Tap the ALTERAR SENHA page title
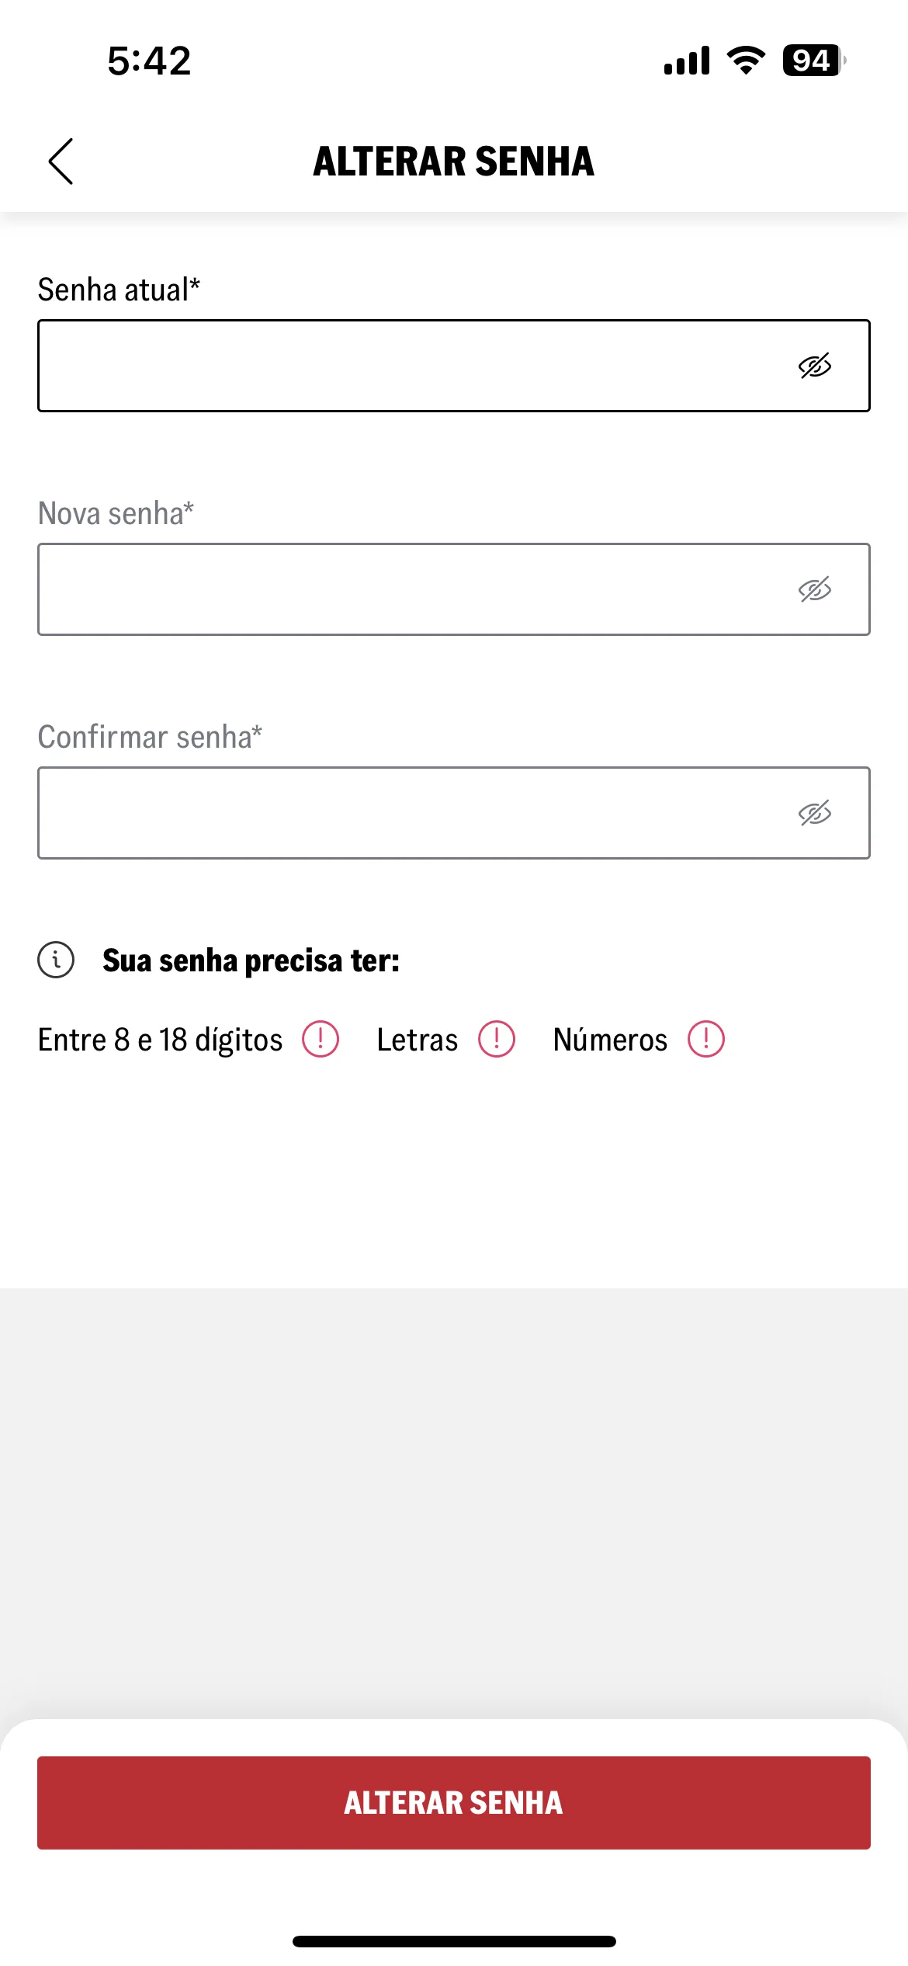The width and height of the screenshot is (908, 1966). point(454,162)
